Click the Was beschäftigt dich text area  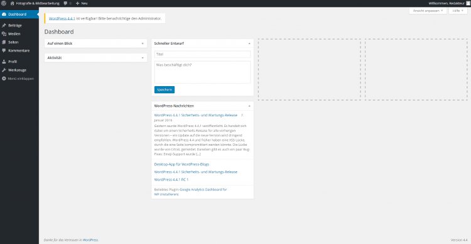202,72
